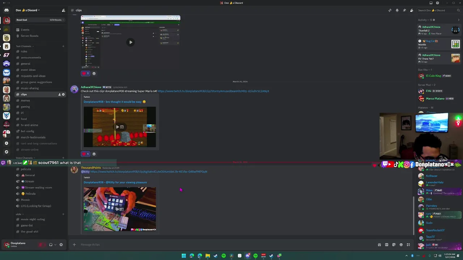Open Server Boosts in the sidebar
The height and width of the screenshot is (260, 463).
pos(29,36)
